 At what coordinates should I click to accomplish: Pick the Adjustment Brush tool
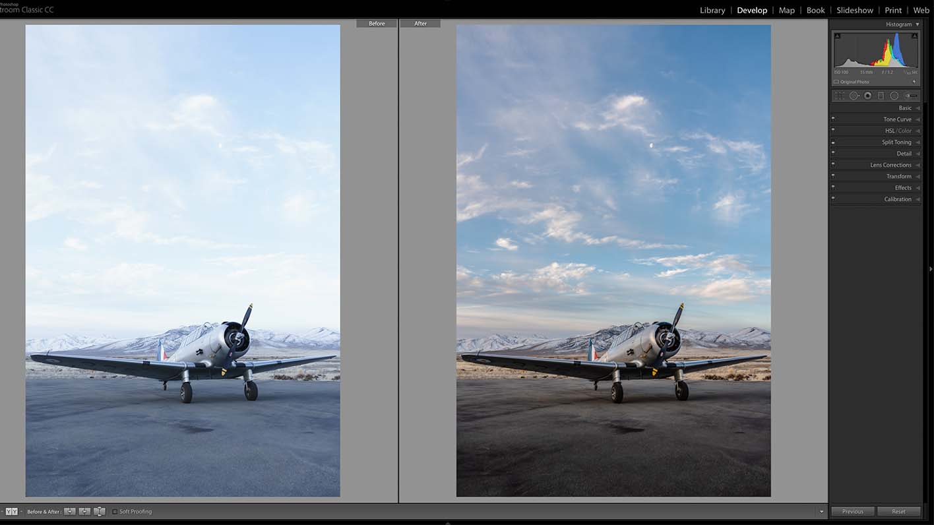(x=911, y=95)
